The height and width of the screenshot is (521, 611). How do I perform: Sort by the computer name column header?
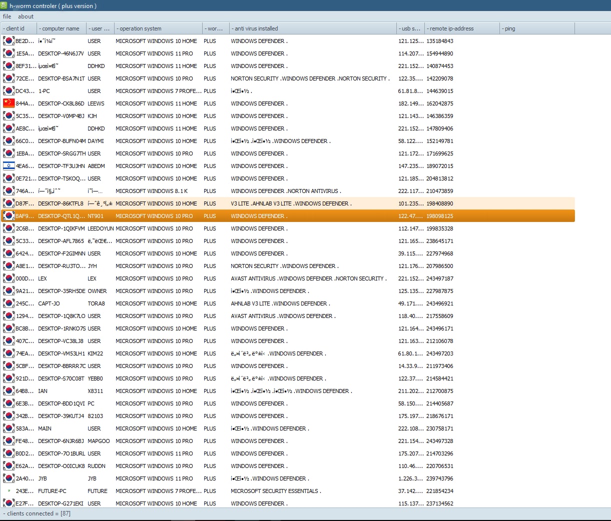pos(61,28)
